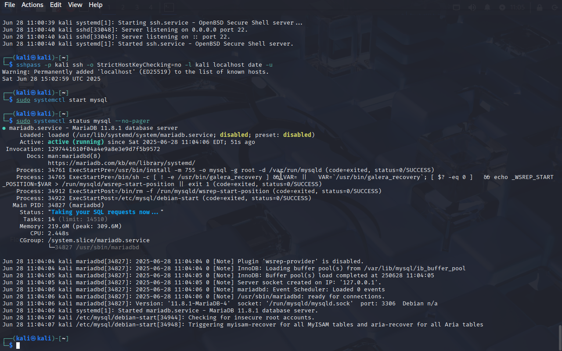Click 'Event Scheduler: Loaded 0 events' line
Viewport: 562px width, 351px height.
194,290
